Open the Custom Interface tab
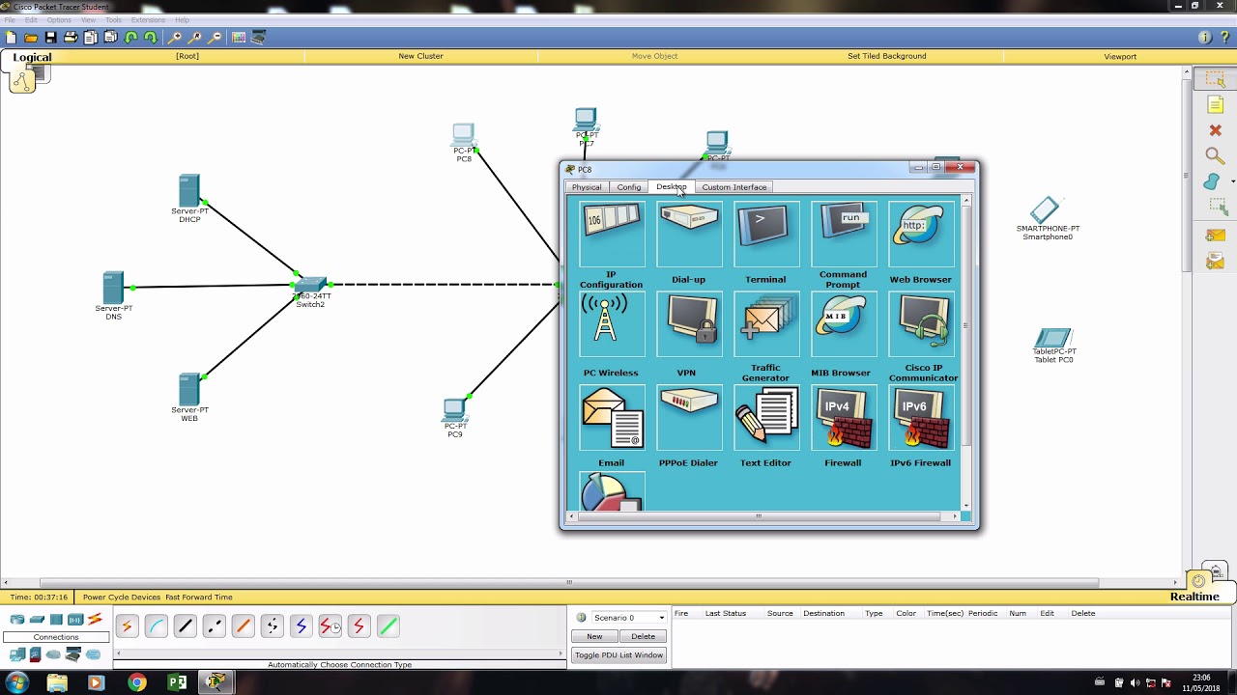The image size is (1237, 695). (x=734, y=187)
